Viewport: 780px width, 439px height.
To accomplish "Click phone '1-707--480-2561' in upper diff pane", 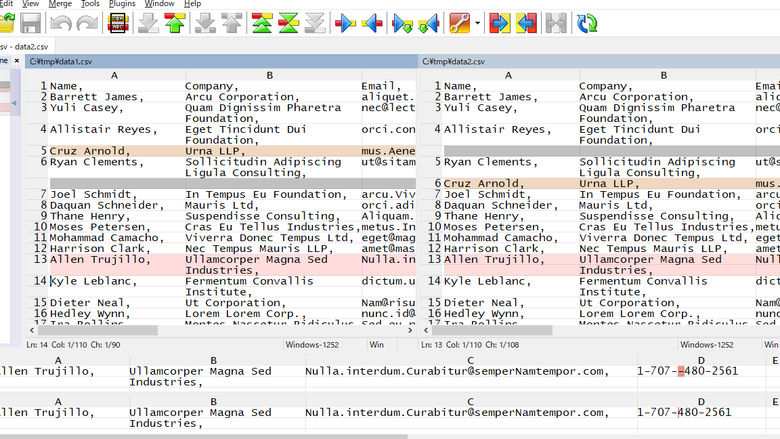I will (687, 371).
